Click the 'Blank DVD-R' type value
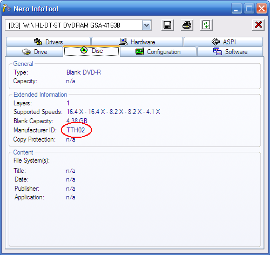The height and width of the screenshot is (255, 270). (84, 72)
